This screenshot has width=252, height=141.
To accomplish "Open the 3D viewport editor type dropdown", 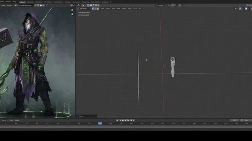I will click(79, 5).
